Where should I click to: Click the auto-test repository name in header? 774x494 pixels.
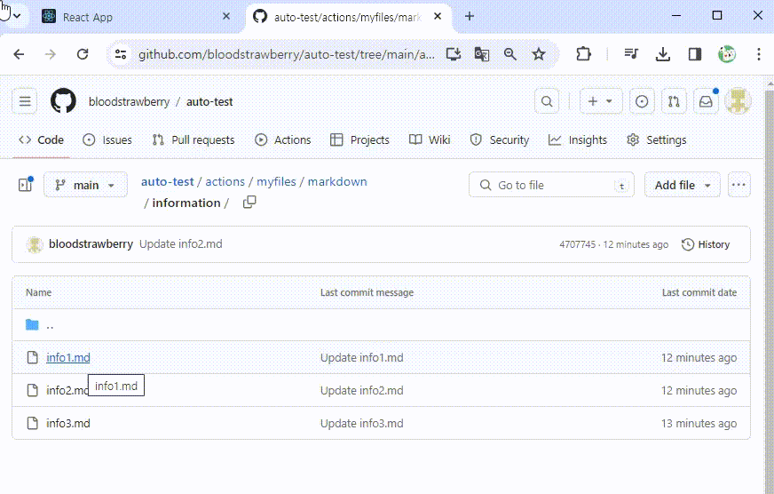(x=209, y=101)
